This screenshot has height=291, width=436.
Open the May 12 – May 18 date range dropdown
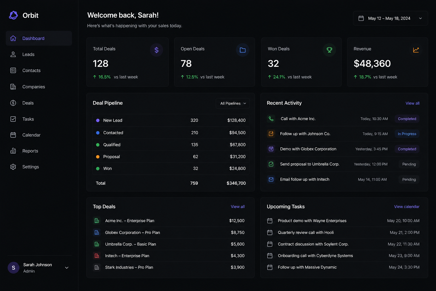coord(390,18)
